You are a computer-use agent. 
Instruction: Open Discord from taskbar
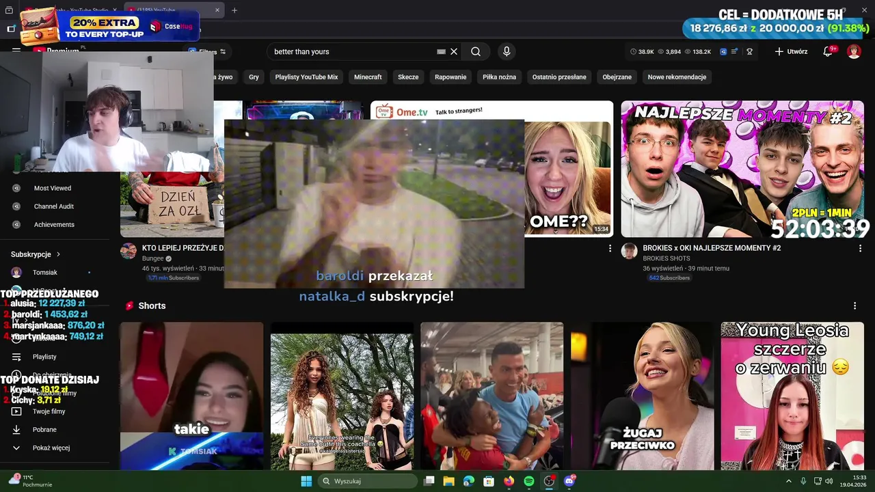(x=569, y=481)
